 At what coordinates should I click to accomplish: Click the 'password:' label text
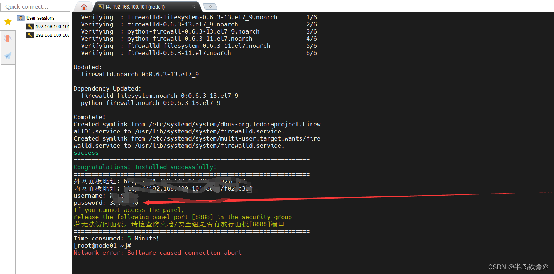tap(90, 203)
